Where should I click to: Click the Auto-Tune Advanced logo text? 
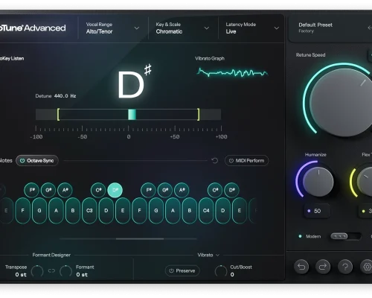33,28
